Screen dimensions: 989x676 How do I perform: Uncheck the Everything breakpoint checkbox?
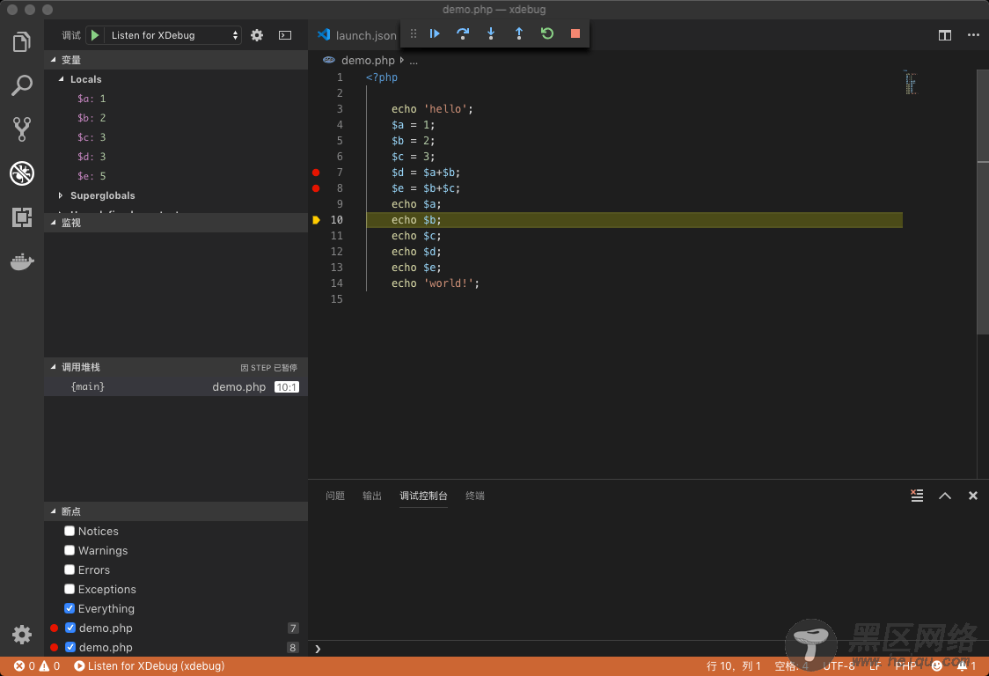pyautogui.click(x=70, y=608)
